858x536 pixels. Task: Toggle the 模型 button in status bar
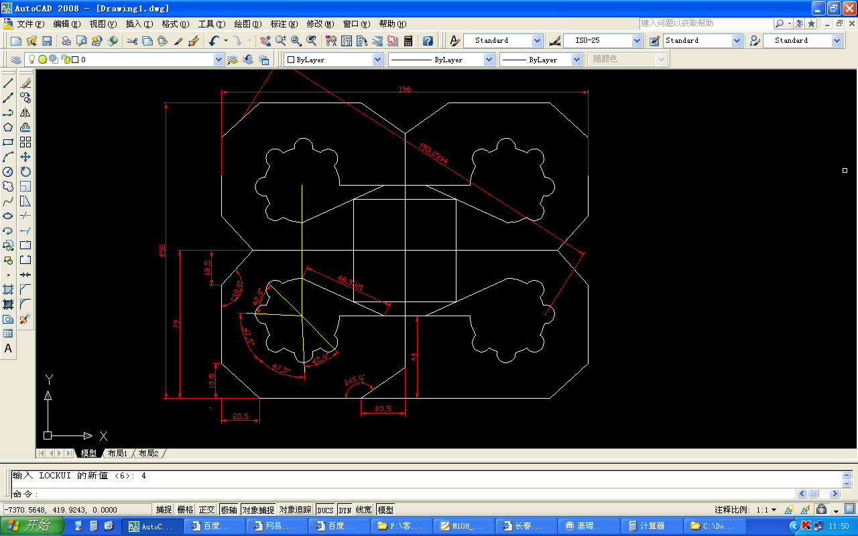[x=385, y=510]
